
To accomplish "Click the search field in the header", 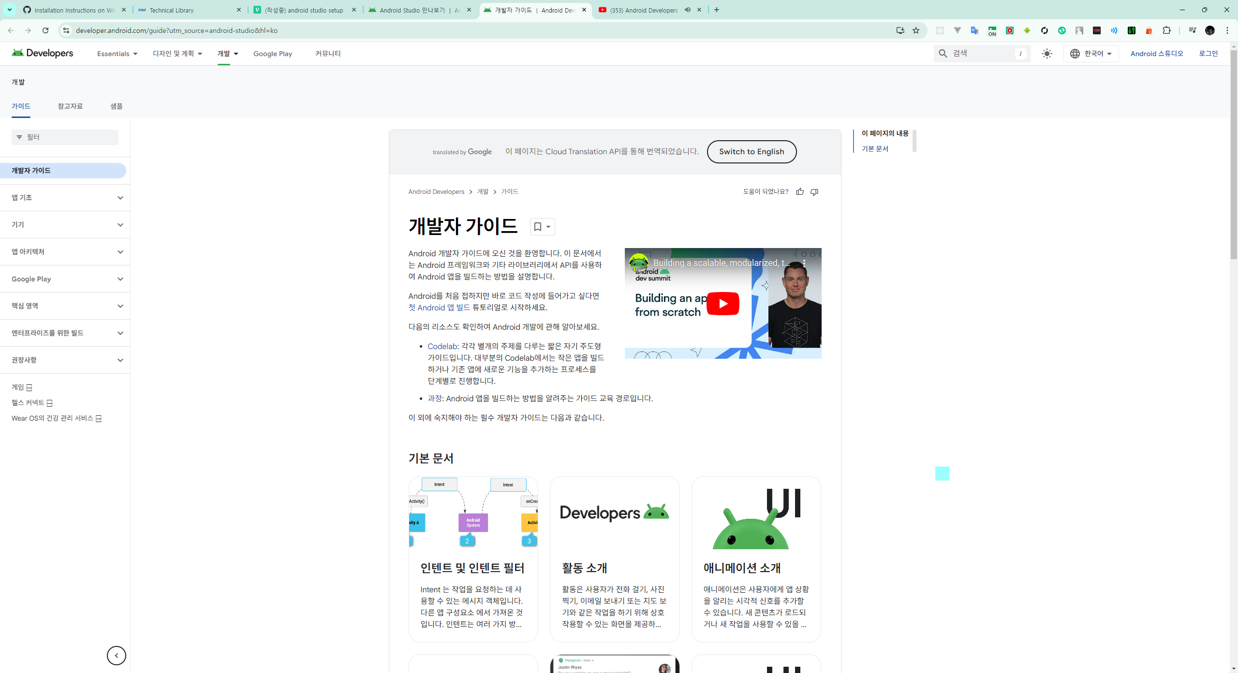I will click(x=982, y=54).
